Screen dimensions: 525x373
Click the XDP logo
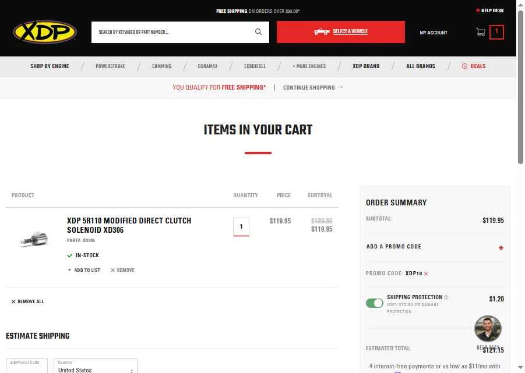click(x=45, y=32)
